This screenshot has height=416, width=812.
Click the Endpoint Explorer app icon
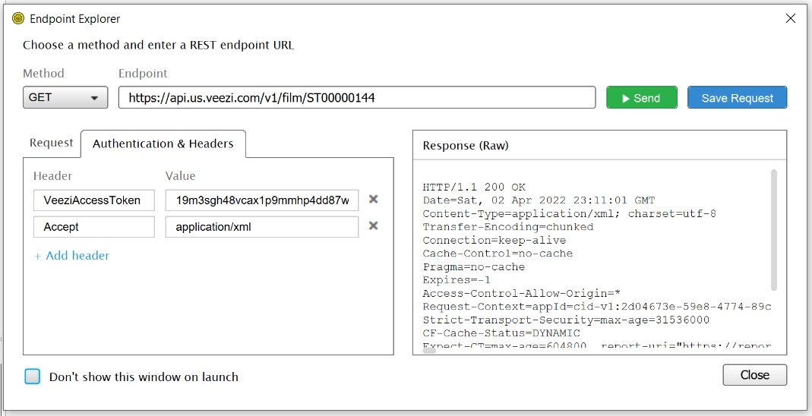click(17, 19)
